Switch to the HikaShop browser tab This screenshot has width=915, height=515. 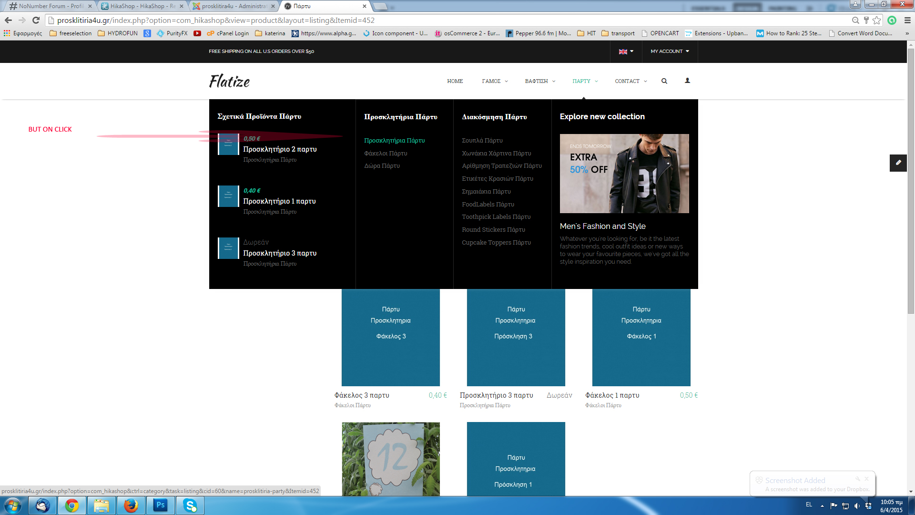142,6
